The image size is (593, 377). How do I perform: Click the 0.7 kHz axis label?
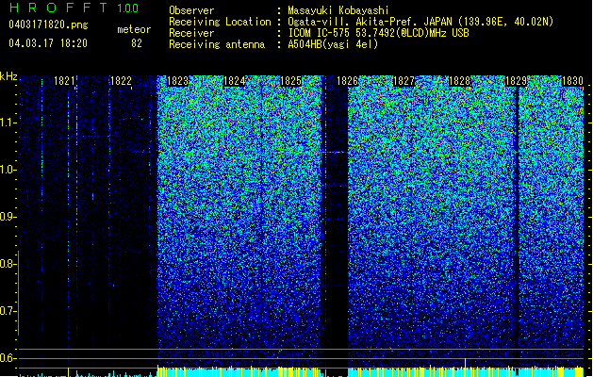coord(8,311)
